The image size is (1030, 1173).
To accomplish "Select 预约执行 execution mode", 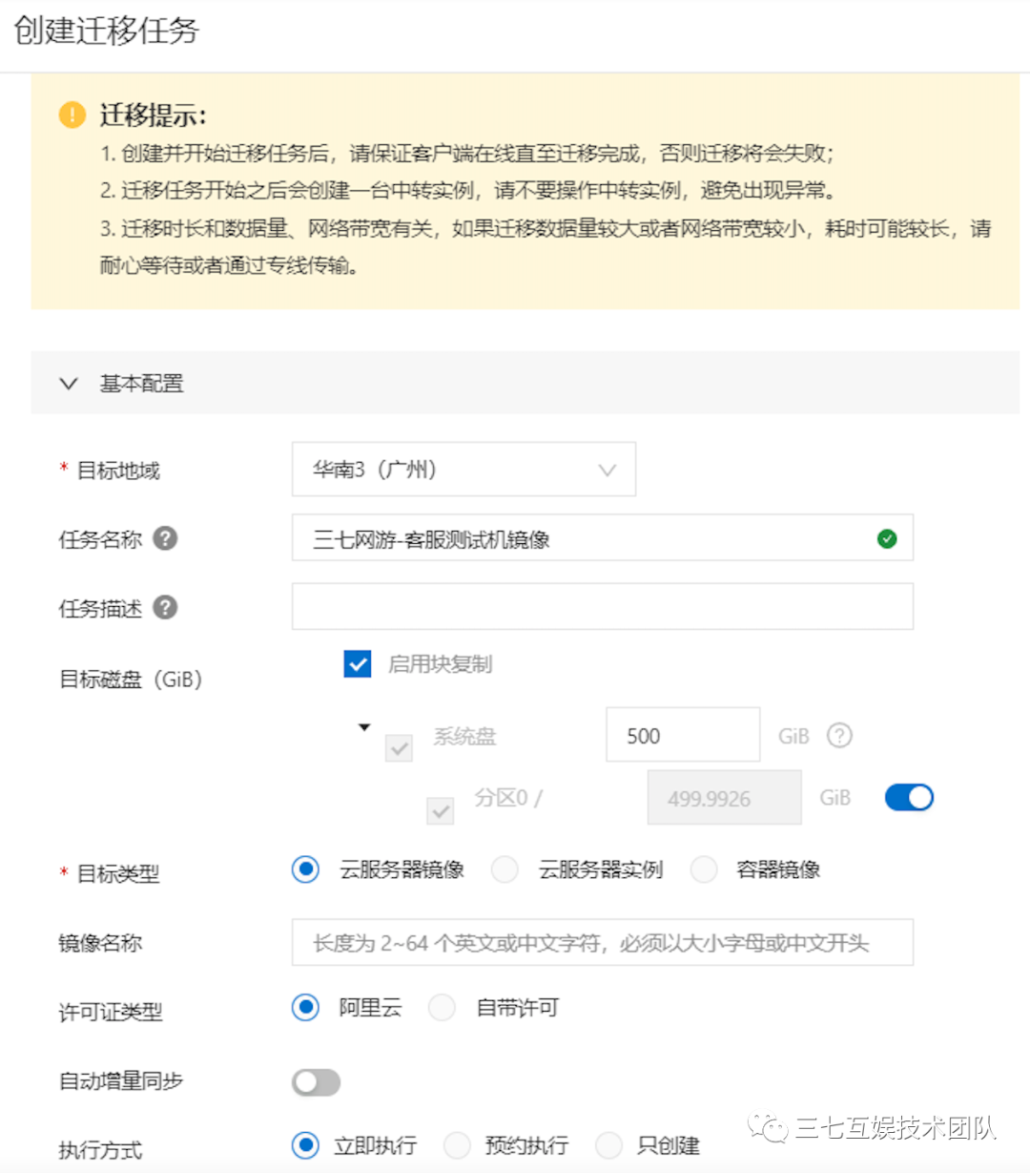I will [457, 1145].
